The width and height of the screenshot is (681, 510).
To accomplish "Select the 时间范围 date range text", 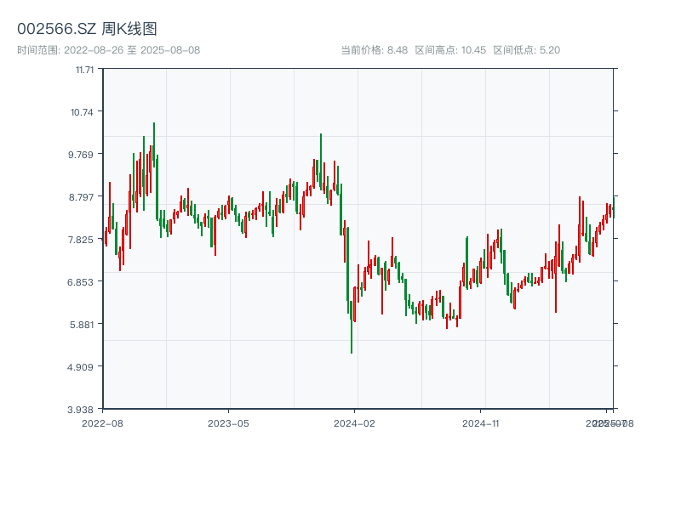I will [108, 50].
